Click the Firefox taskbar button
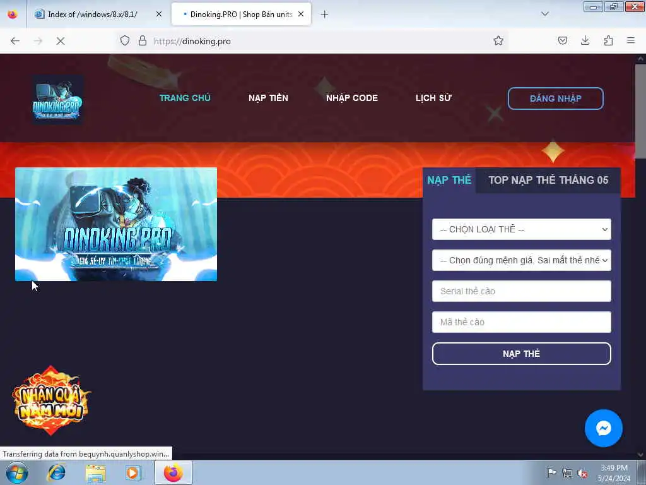Screen dimensions: 646x485 173,472
